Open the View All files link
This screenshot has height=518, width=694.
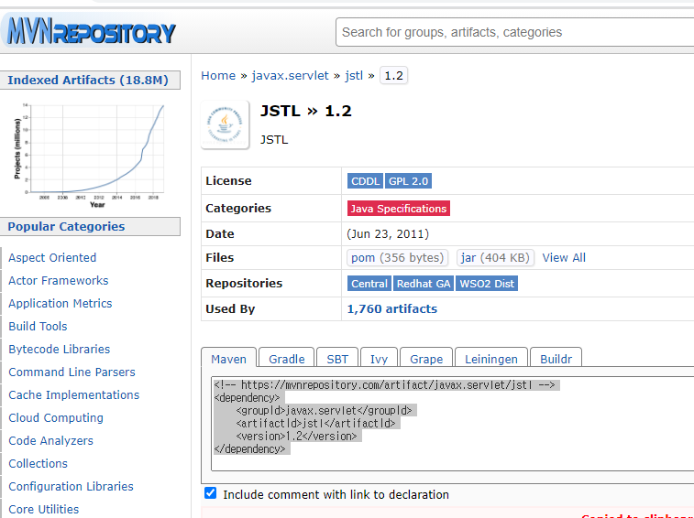click(x=564, y=258)
